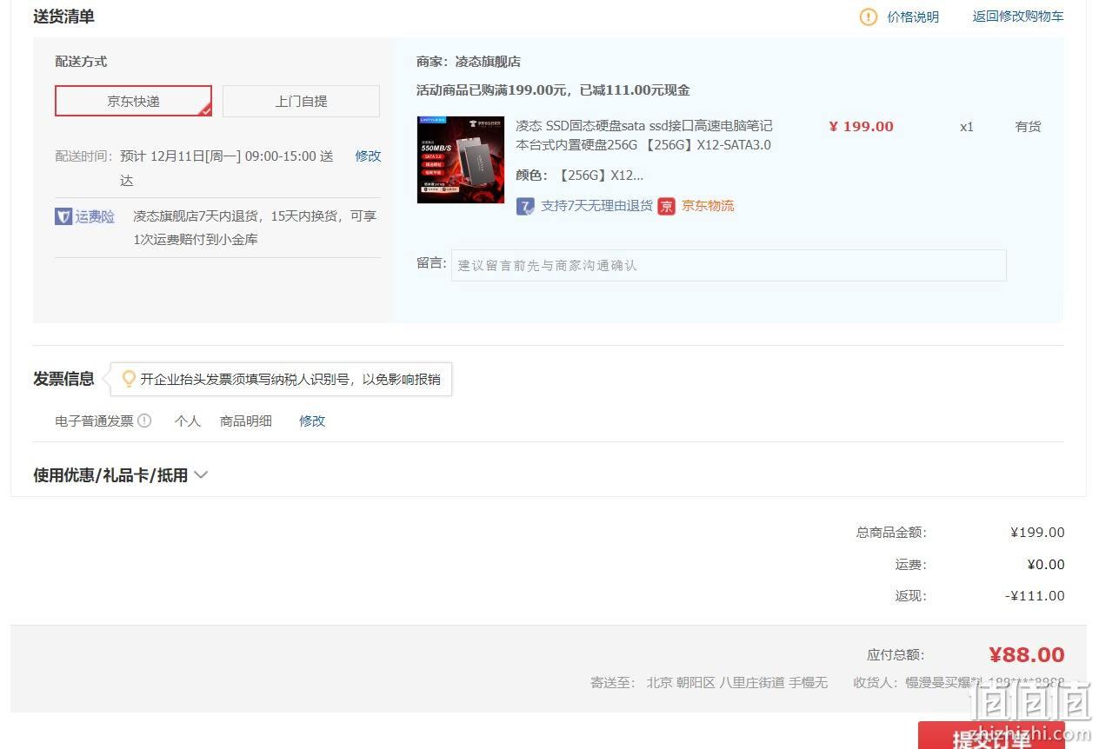Screen dimensions: 1099x749
Task: Click the 有货 stock status
Action: pyautogui.click(x=1028, y=127)
